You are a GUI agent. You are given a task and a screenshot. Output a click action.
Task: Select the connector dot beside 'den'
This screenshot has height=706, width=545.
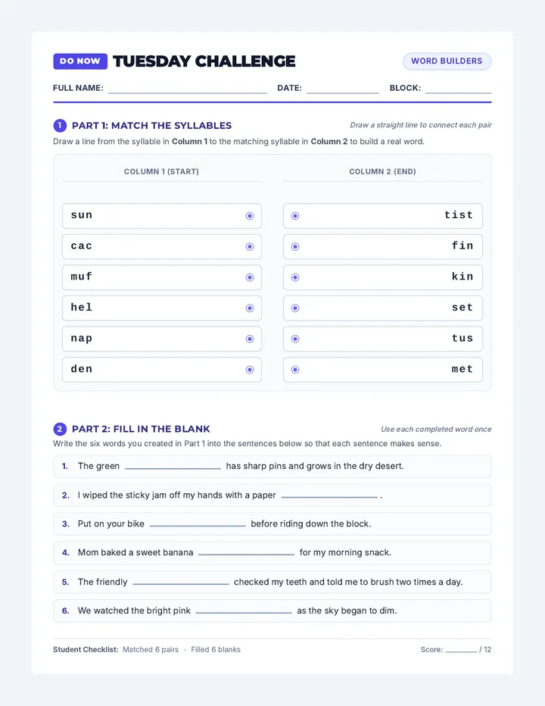pos(250,370)
